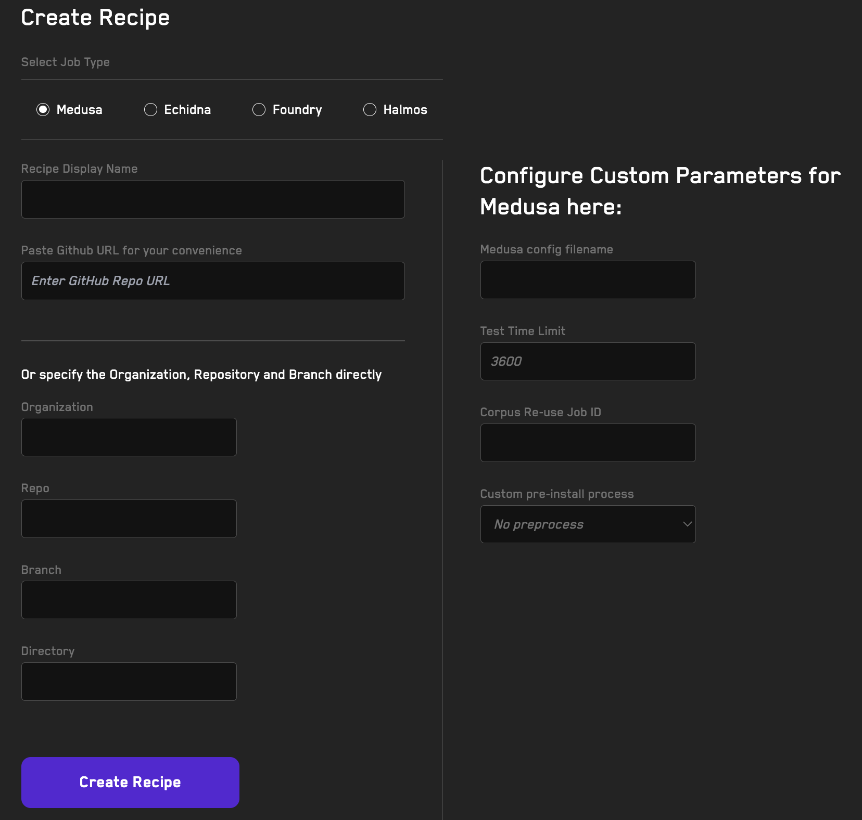The image size is (862, 820).
Task: Click the Repo label text
Action: click(35, 488)
